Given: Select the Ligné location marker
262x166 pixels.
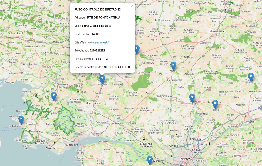Looking at the screenshot, I should pos(215,104).
